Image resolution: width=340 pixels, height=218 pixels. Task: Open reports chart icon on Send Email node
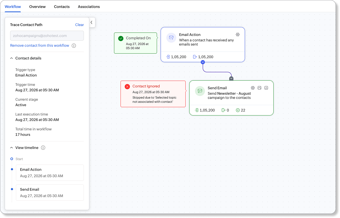tap(266, 88)
